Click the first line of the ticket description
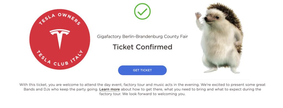 [142, 85]
